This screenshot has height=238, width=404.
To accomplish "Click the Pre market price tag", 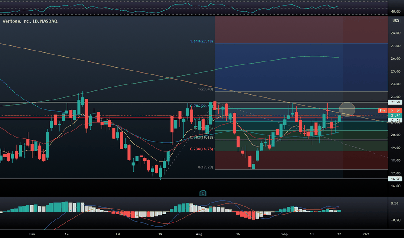I will click(x=382, y=111).
